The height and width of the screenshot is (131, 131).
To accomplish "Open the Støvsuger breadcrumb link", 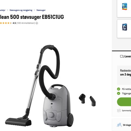I will coord(41,10).
